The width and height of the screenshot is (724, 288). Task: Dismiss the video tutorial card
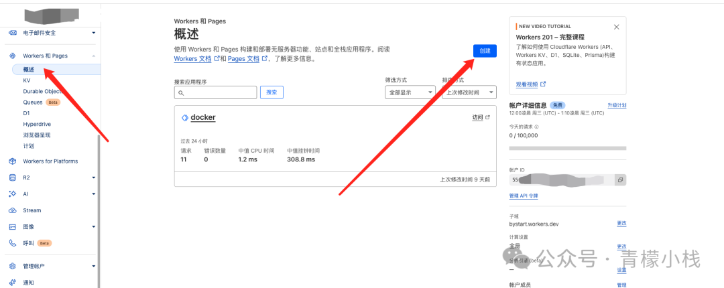tap(617, 27)
